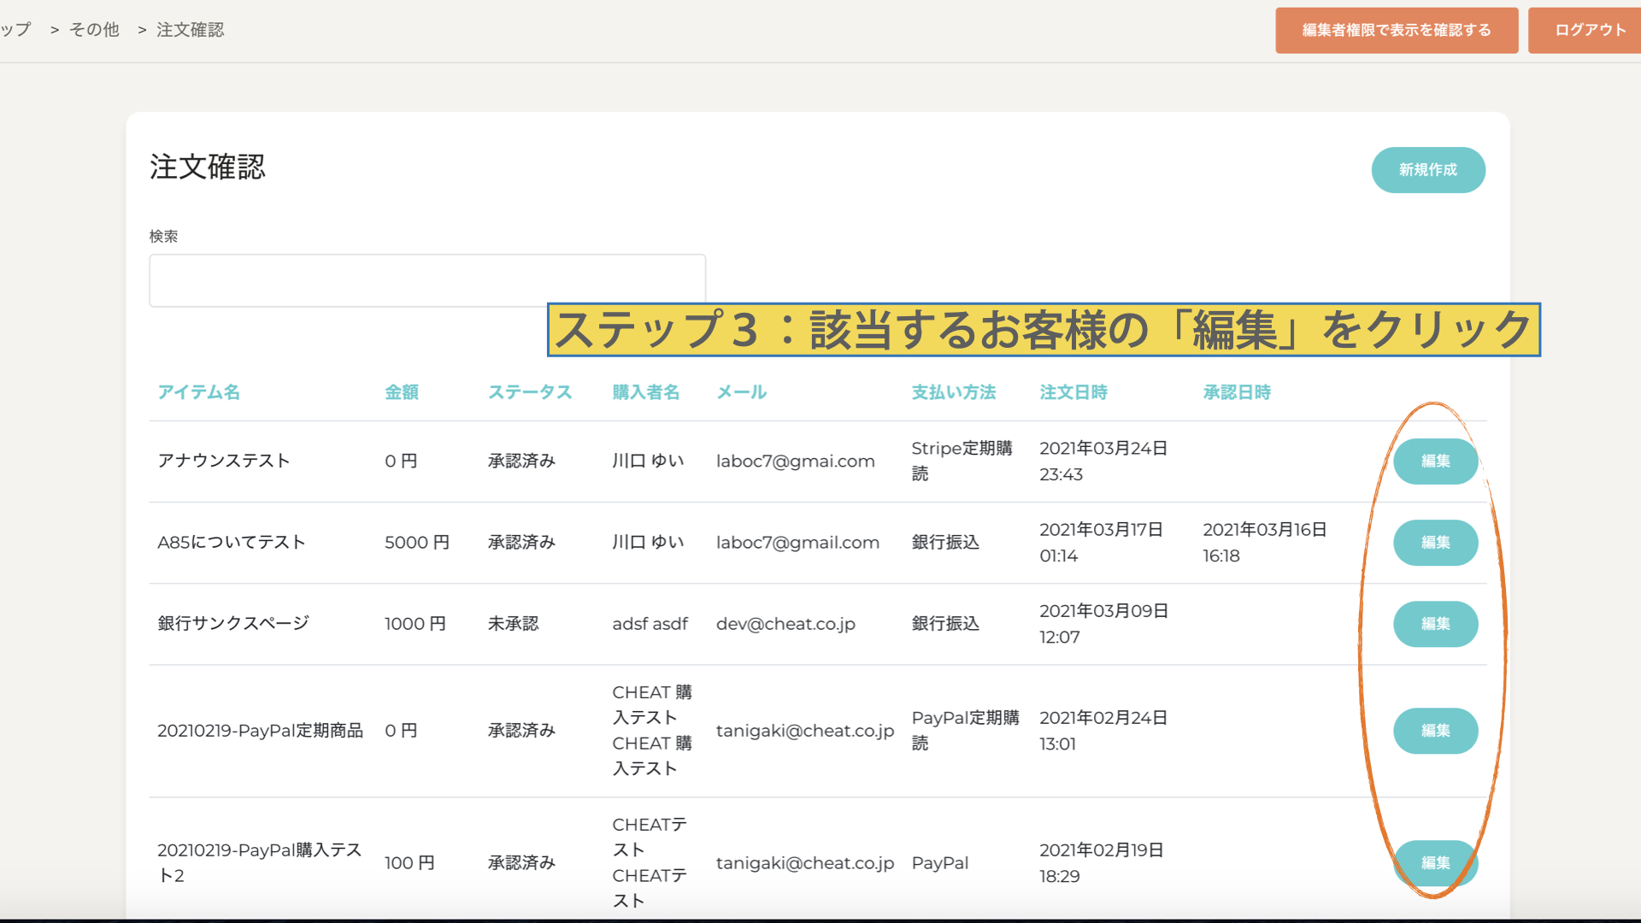Screen dimensions: 1641x923
Task: Click 編集 for the 銀行サンクスページ order
Action: point(1434,624)
